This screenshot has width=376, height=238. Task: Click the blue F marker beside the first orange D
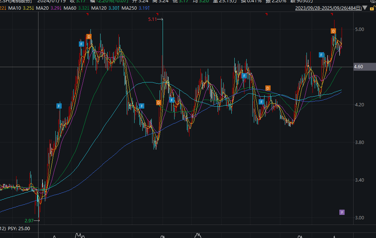pos(81,44)
